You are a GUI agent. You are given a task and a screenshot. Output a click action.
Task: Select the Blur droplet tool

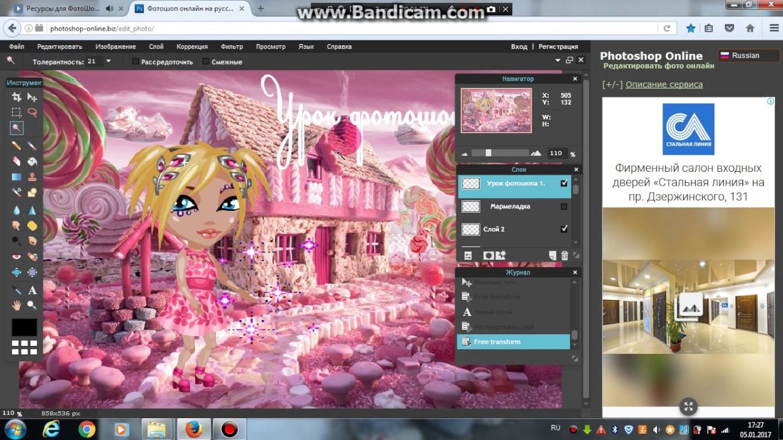click(x=17, y=210)
